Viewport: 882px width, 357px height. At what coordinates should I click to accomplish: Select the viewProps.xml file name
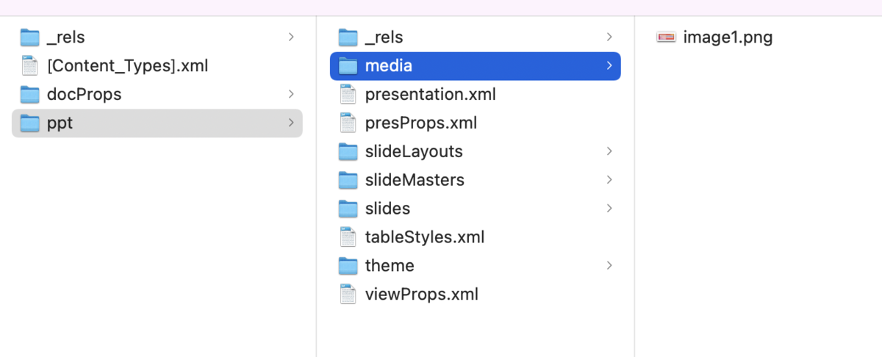click(422, 295)
